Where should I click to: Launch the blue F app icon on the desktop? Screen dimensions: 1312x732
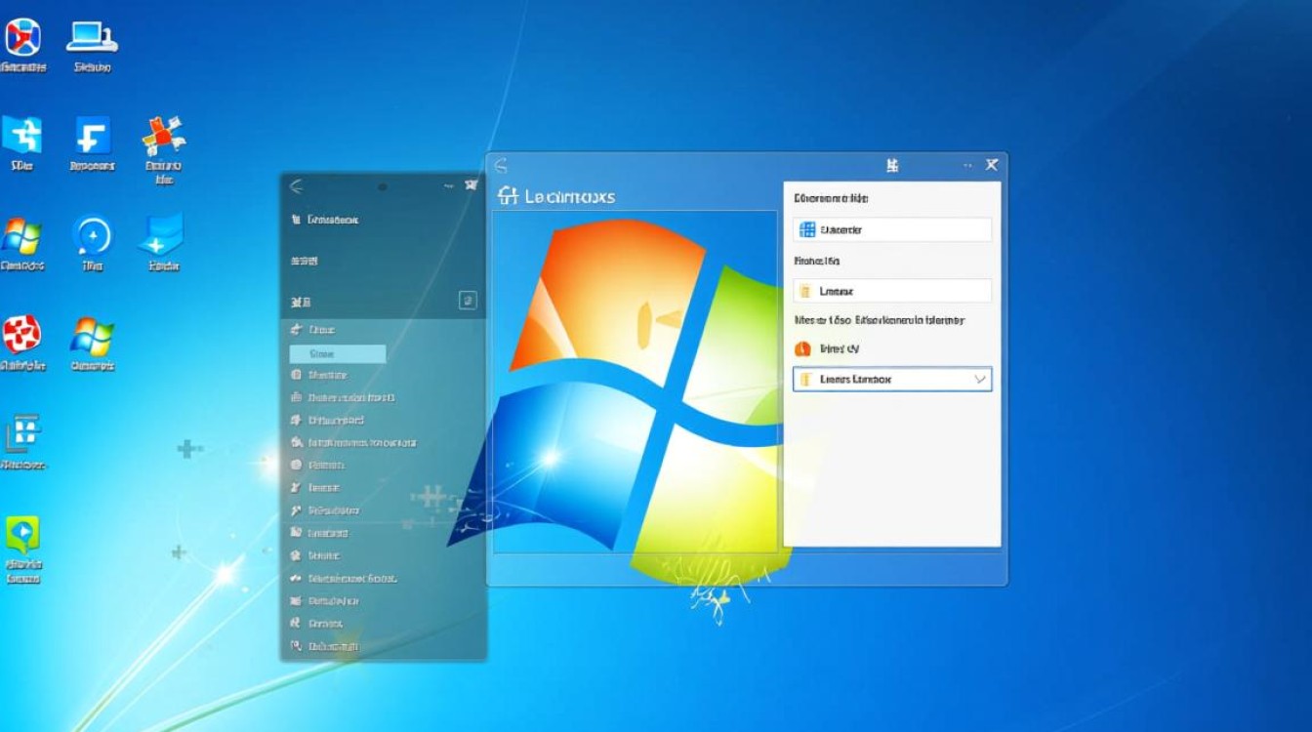[93, 135]
